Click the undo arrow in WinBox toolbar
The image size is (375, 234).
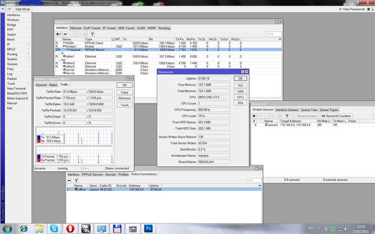4,9
